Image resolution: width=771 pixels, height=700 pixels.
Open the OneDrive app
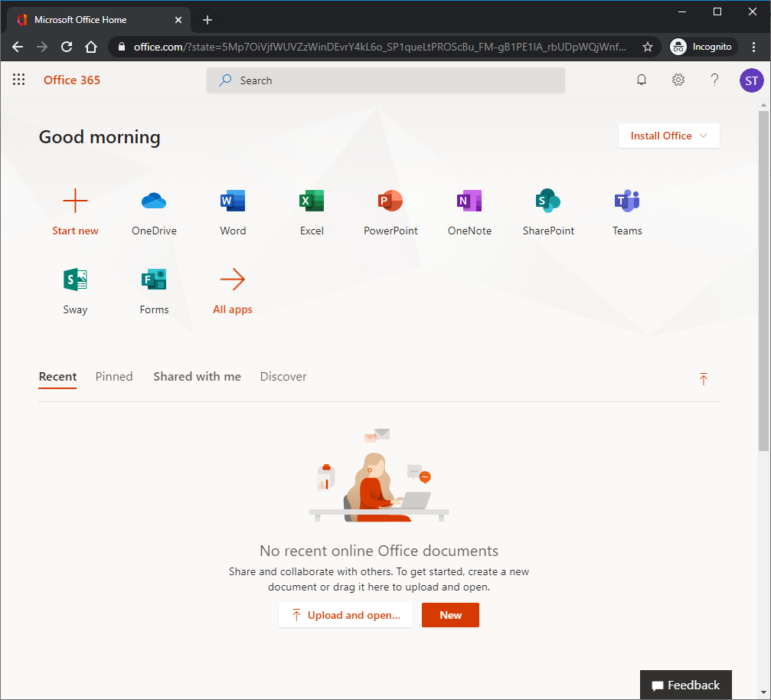coord(154,201)
